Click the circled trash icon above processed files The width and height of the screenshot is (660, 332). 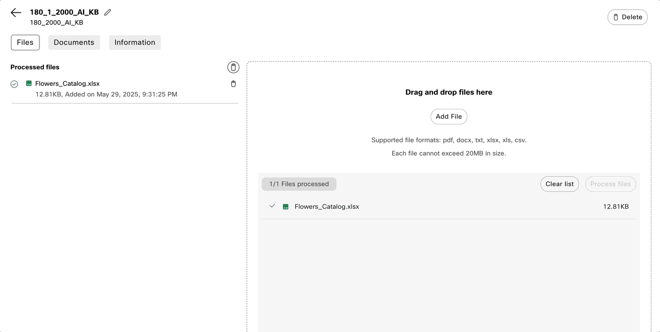point(233,67)
